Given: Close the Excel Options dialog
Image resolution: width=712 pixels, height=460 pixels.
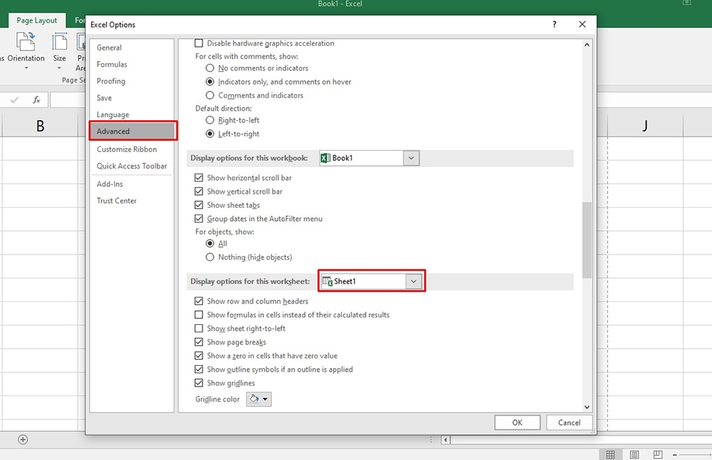Looking at the screenshot, I should 582,24.
